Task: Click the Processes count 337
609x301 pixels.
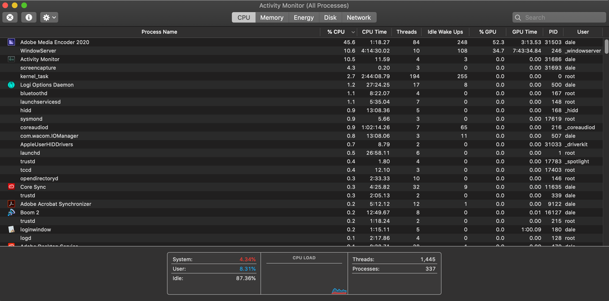Action: tap(430, 269)
